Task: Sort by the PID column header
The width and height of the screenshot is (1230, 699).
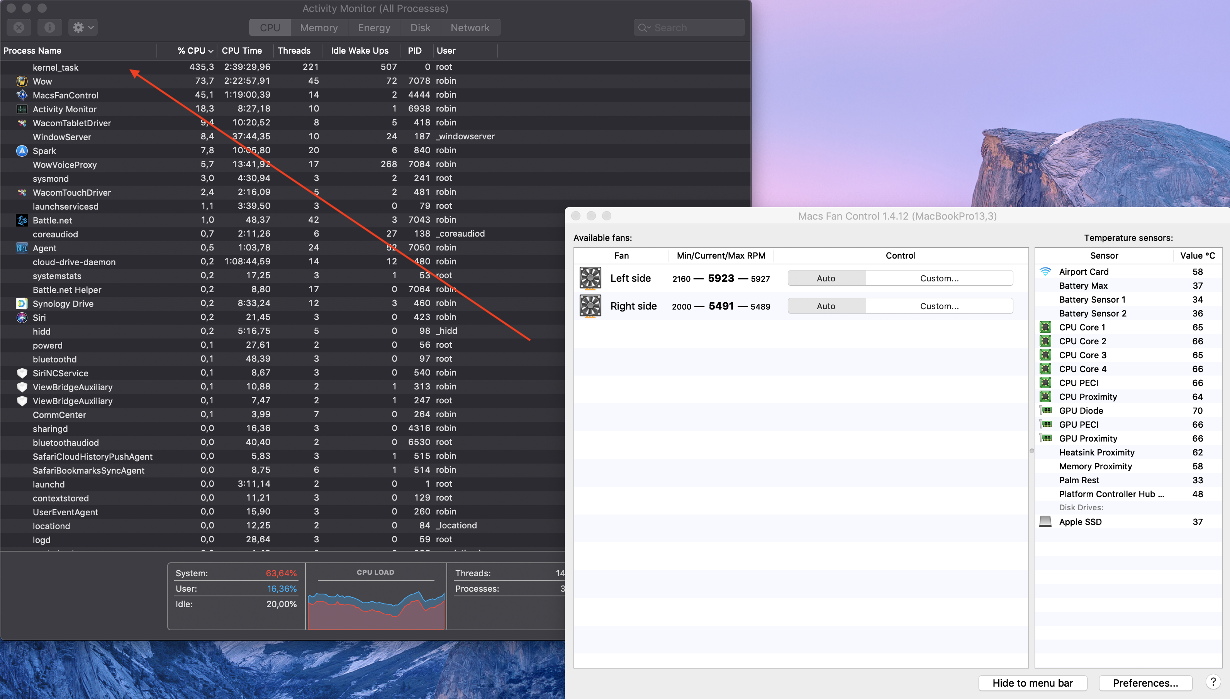Action: (416, 51)
